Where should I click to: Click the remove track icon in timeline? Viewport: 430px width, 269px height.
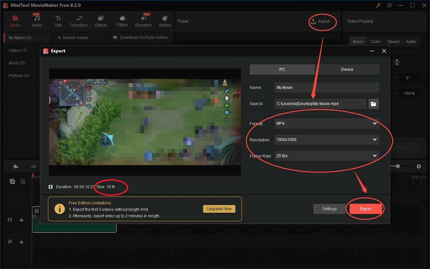(x=23, y=181)
